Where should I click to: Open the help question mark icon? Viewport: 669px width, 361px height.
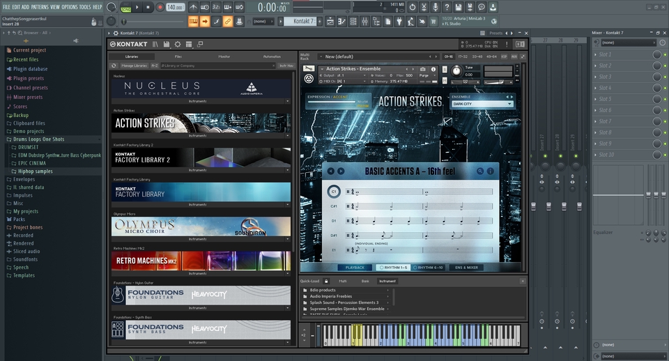click(447, 7)
